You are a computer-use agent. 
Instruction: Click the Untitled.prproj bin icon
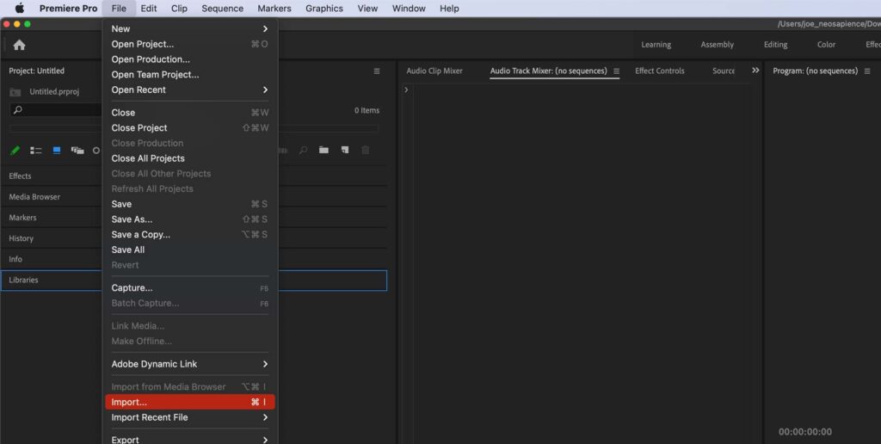point(15,92)
